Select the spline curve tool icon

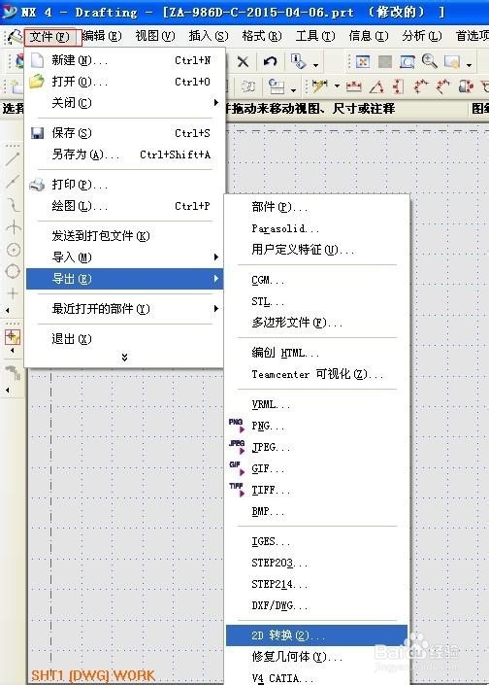click(13, 204)
